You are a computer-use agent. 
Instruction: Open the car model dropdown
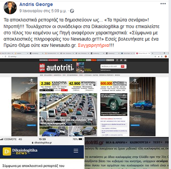pyautogui.click(x=50, y=90)
